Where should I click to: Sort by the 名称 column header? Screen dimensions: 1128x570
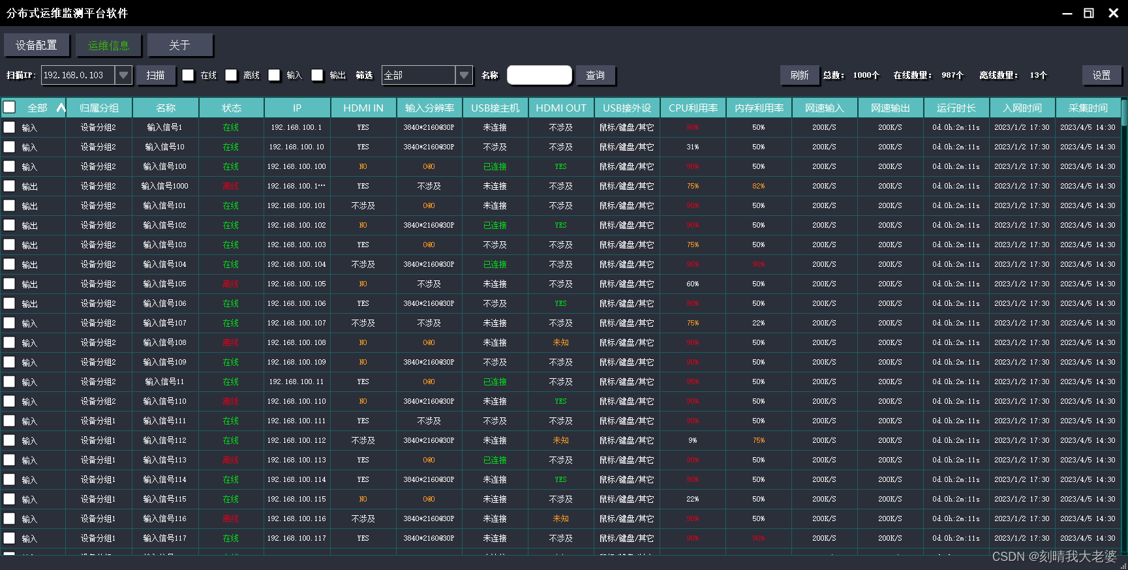[x=166, y=108]
